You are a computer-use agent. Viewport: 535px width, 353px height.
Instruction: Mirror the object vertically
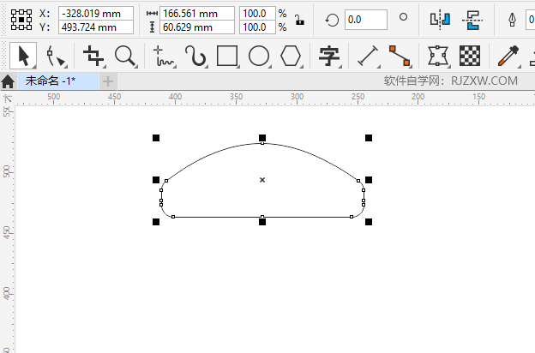point(472,20)
